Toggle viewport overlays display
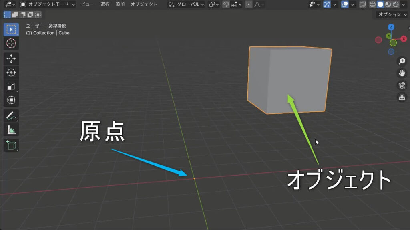This screenshot has width=410, height=230. point(345,4)
